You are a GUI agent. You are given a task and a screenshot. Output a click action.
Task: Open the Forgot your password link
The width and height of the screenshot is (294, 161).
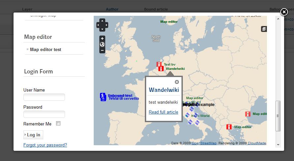45,145
